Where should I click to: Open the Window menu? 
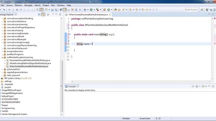(61, 5)
